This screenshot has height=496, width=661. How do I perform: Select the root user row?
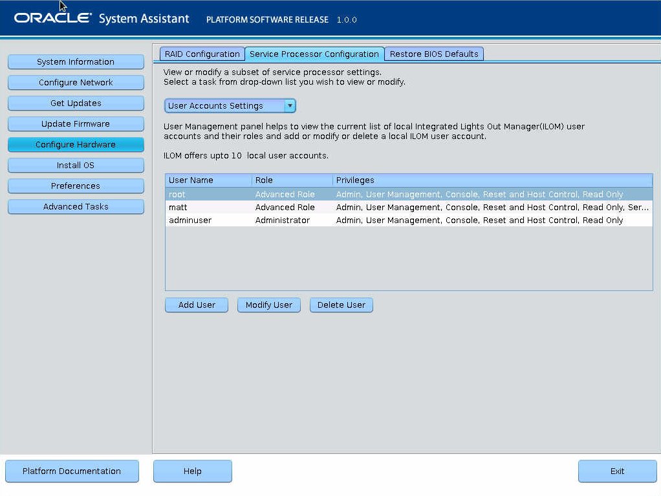click(x=409, y=194)
